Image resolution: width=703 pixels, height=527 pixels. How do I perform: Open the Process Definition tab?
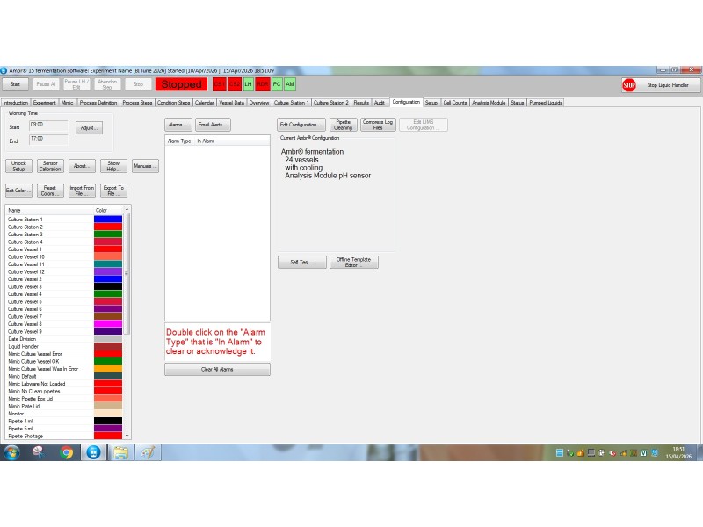pos(98,103)
